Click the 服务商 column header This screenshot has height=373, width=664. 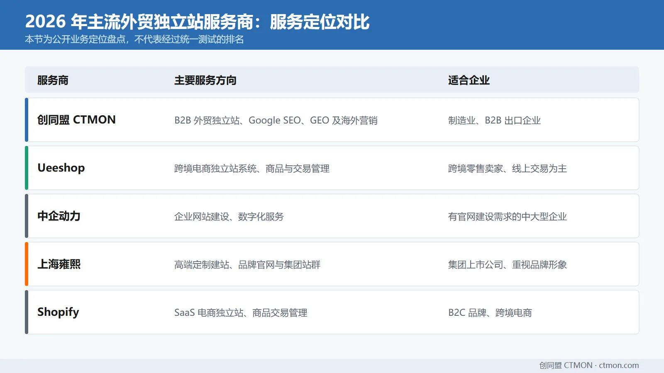point(53,80)
